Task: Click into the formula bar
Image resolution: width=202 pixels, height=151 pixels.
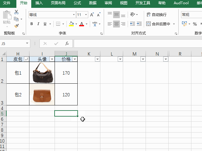Action: pos(138,43)
